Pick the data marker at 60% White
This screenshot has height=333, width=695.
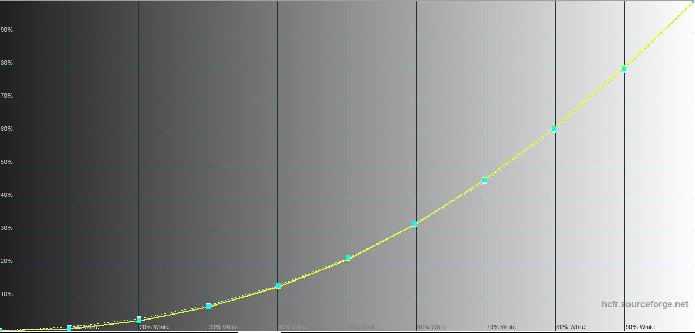coord(414,224)
